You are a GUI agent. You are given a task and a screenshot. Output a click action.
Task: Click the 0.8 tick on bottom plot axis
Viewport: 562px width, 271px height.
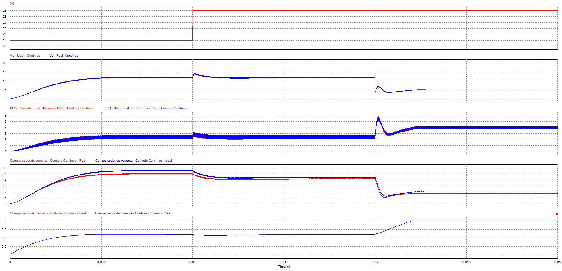coord(4,221)
